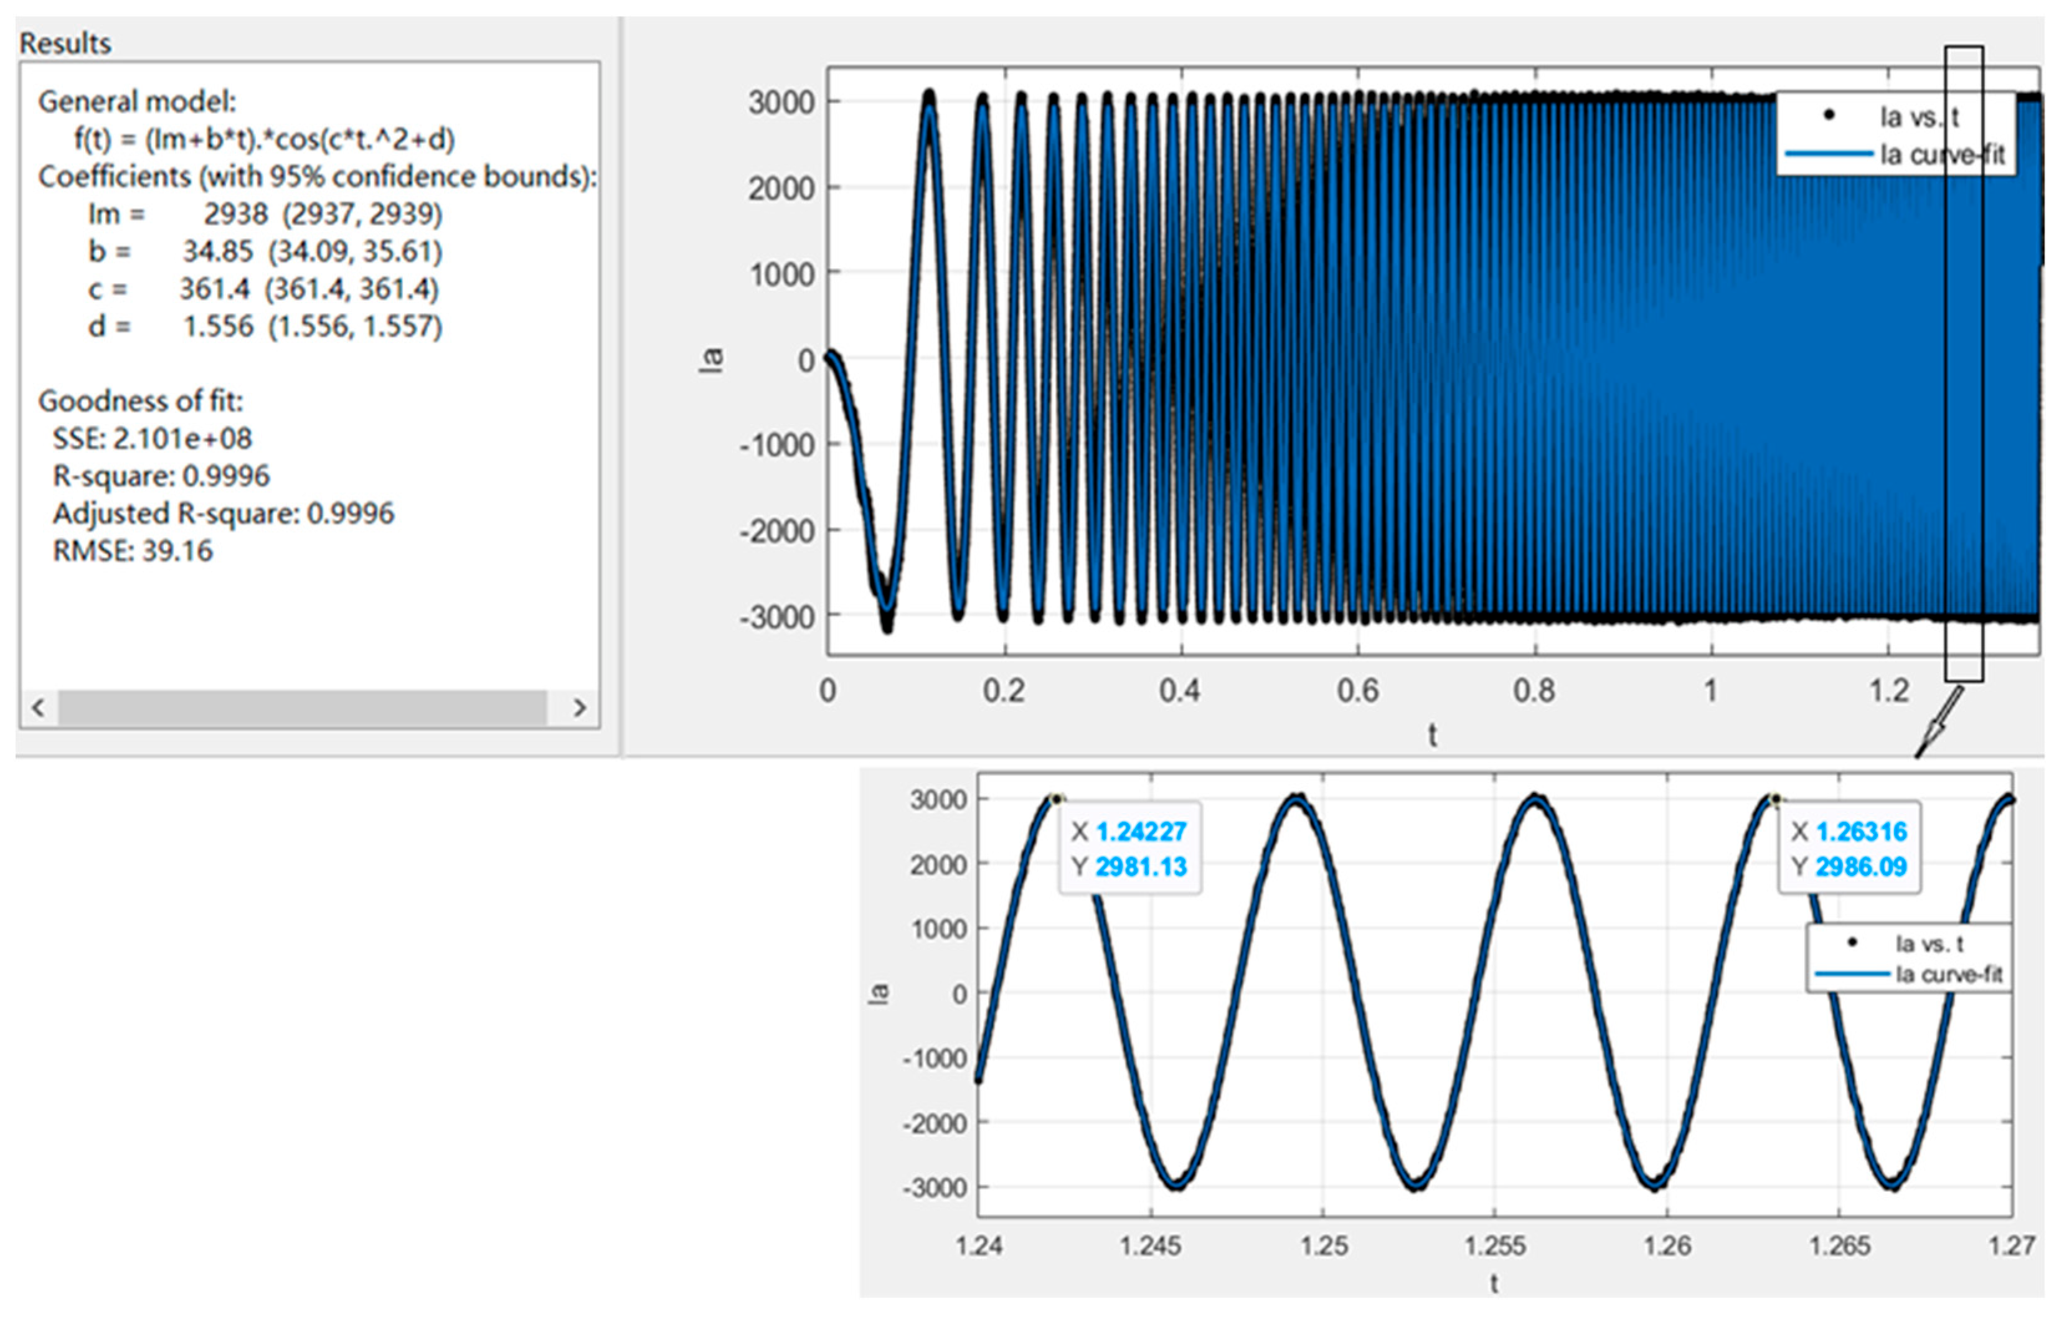Click the 'Results' panel header label
Viewport: 2064px width, 1322px height.
65,43
